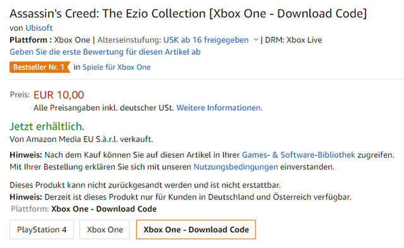
Task: Open the 'Spiele für Xbox One' category link
Action: (116, 67)
